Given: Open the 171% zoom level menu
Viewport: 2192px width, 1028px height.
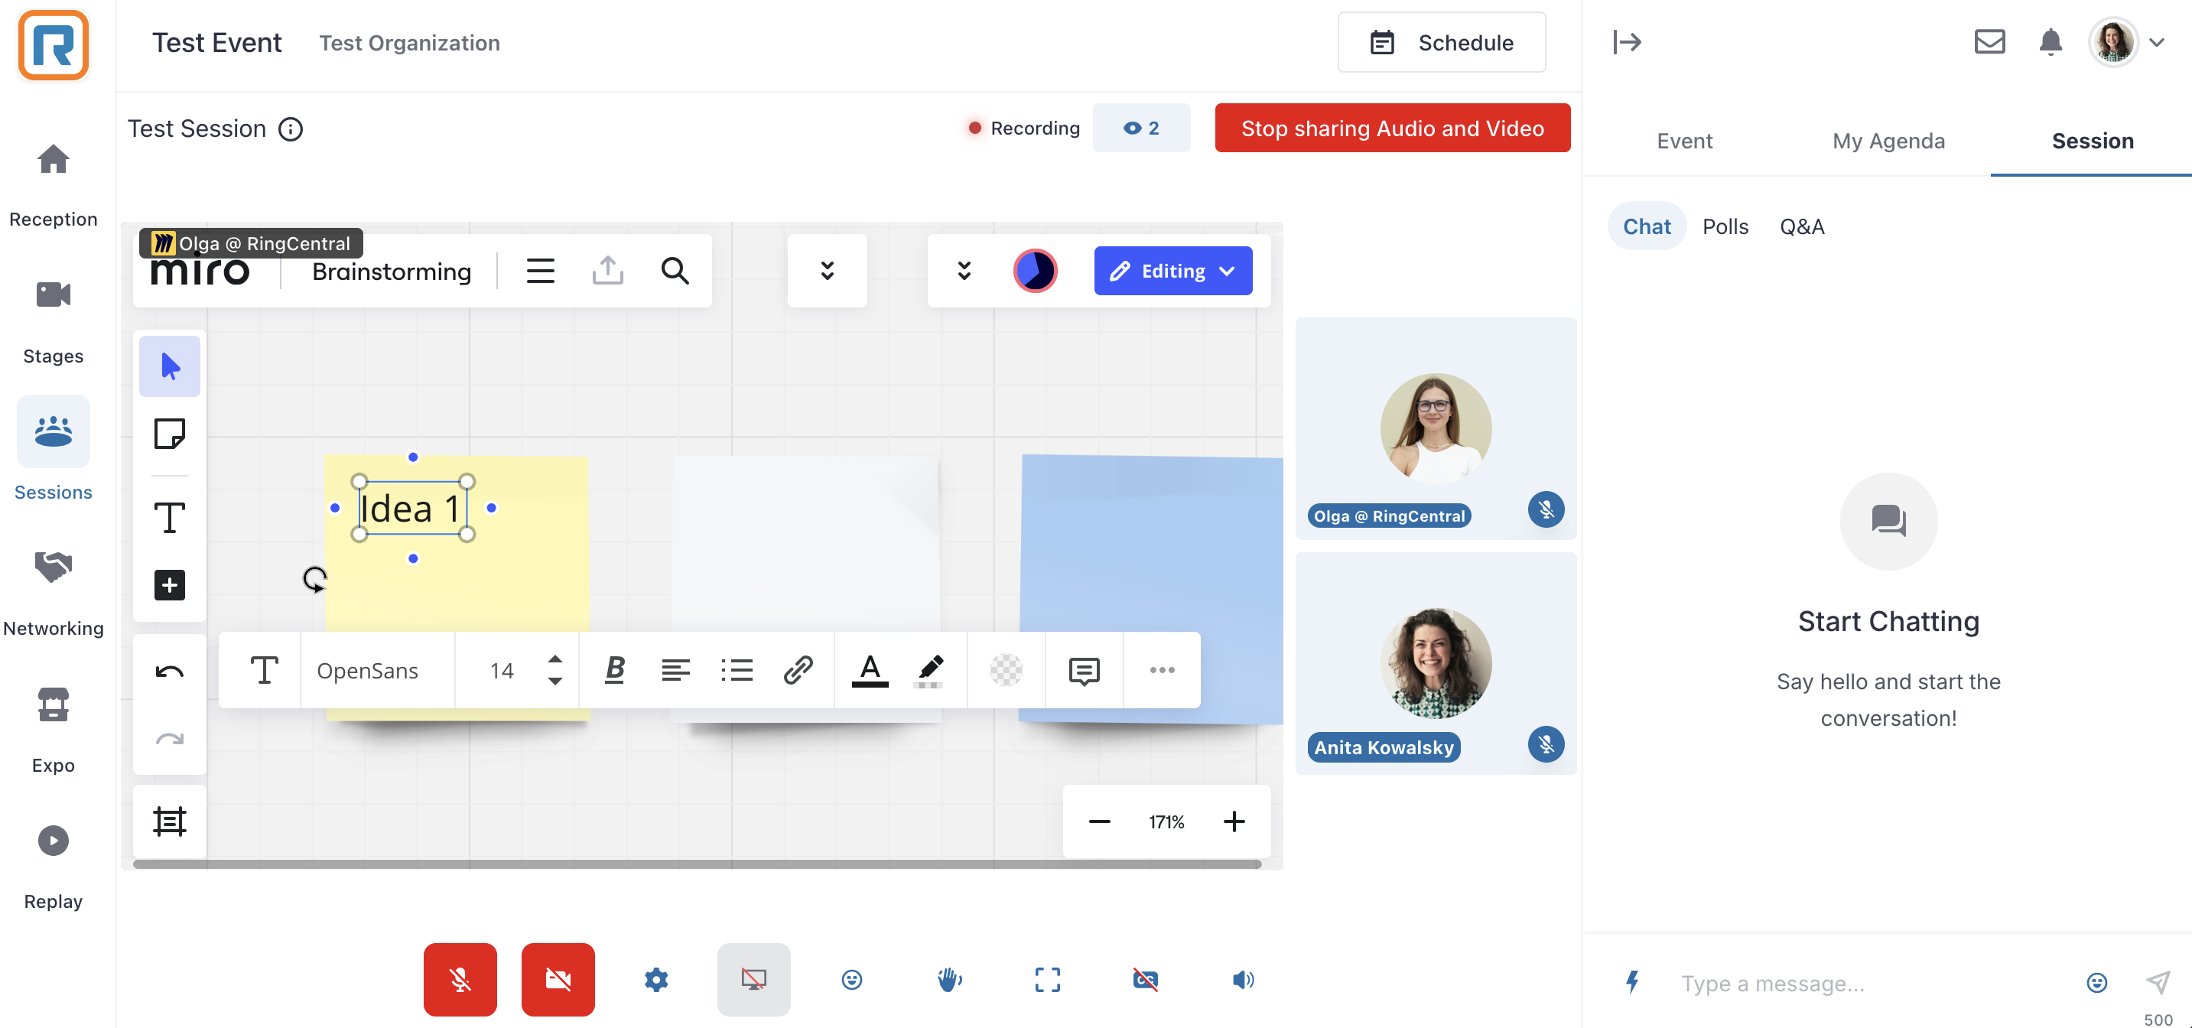Looking at the screenshot, I should point(1166,822).
